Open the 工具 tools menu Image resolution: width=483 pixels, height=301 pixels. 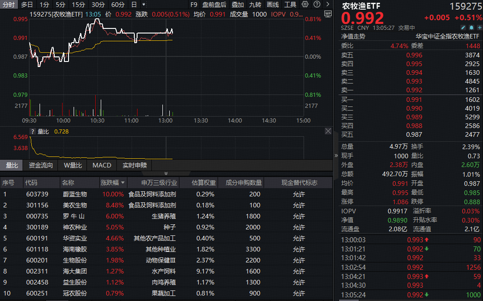click(x=290, y=4)
